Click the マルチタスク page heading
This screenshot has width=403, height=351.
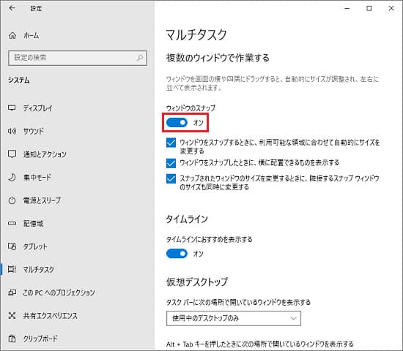(x=196, y=34)
